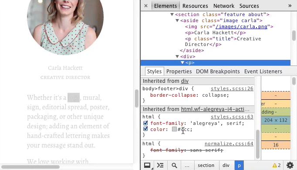Click the body>footer>div selector
Viewport: 297px width, 170px height.
pyautogui.click(x=165, y=88)
